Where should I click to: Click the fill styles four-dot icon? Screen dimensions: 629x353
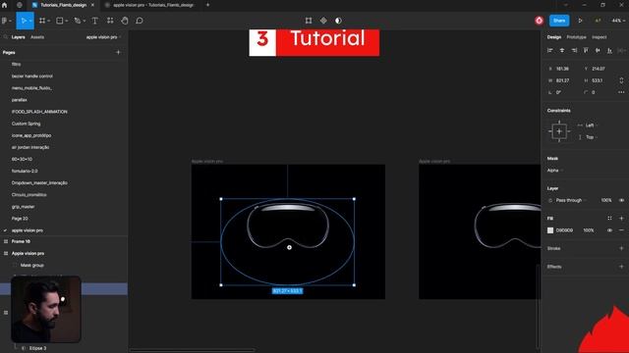click(x=609, y=218)
